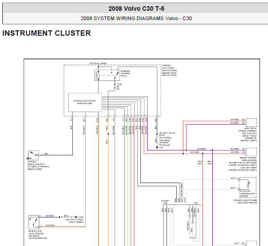Viewport: 268px width, 246px height.
Task: Click the inner Central Electronic Module (CEM) box
Action: (x=85, y=102)
